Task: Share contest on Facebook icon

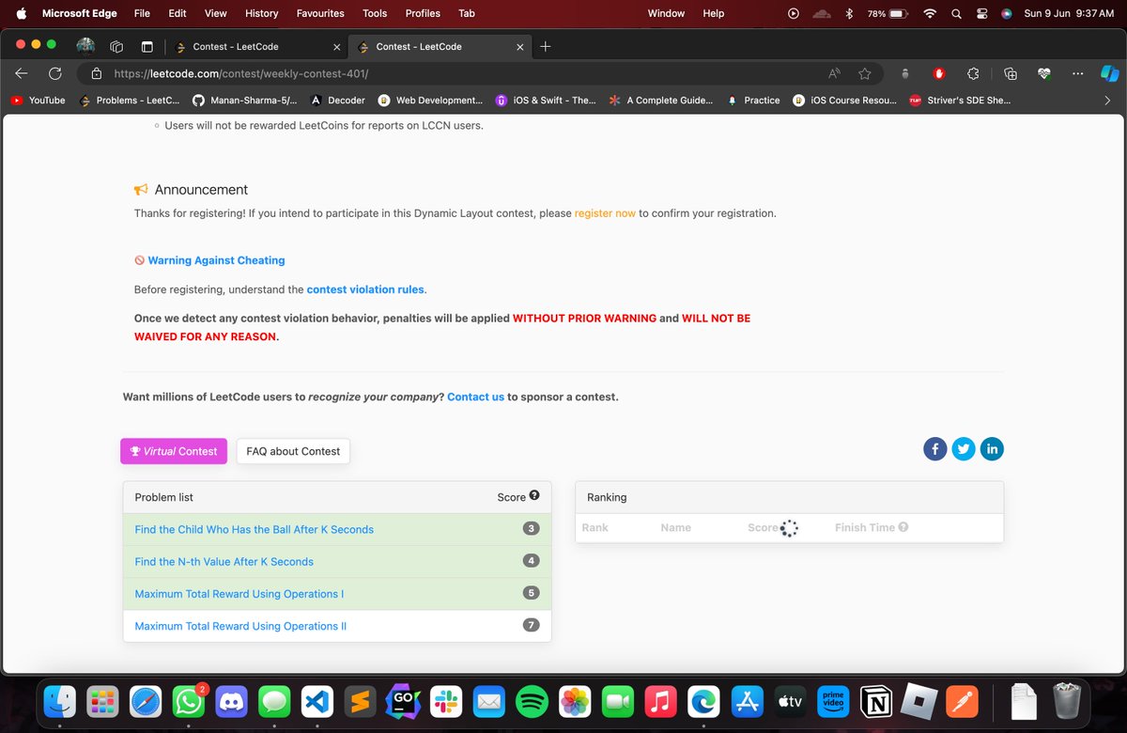Action: click(x=934, y=449)
